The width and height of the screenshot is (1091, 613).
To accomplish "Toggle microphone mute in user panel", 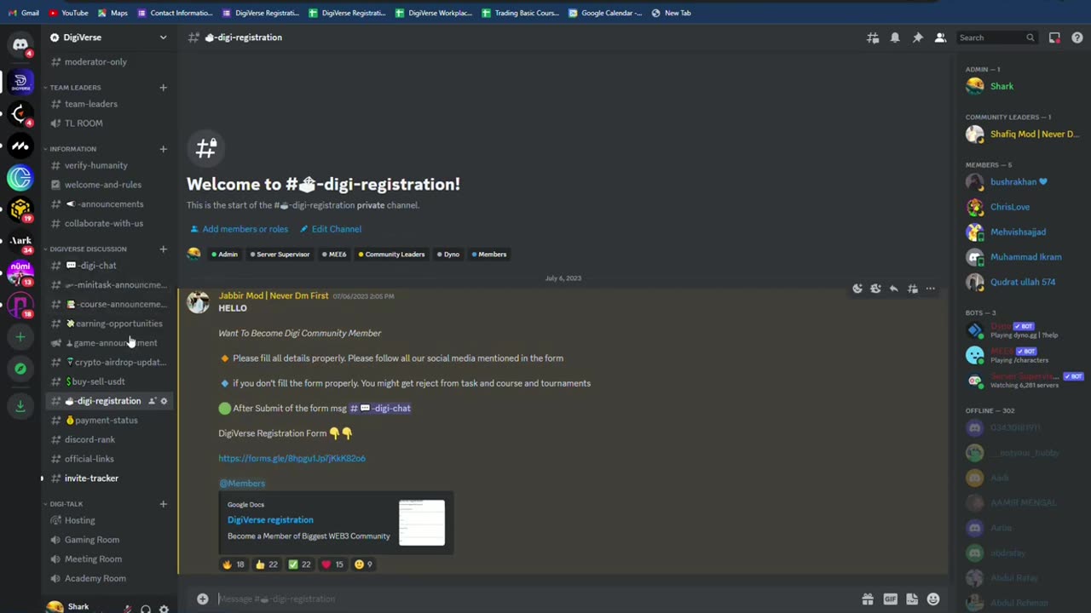I will 128,609.
